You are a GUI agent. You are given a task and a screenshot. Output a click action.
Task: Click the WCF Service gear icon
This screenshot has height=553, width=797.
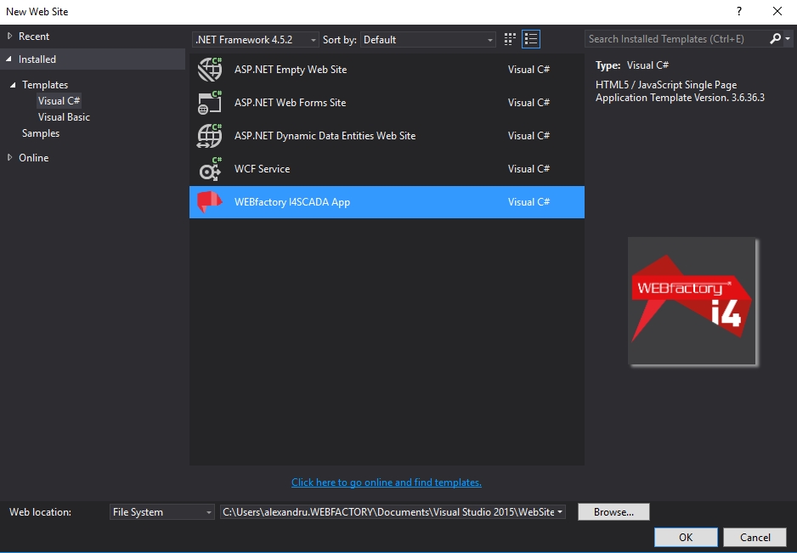[x=210, y=169]
